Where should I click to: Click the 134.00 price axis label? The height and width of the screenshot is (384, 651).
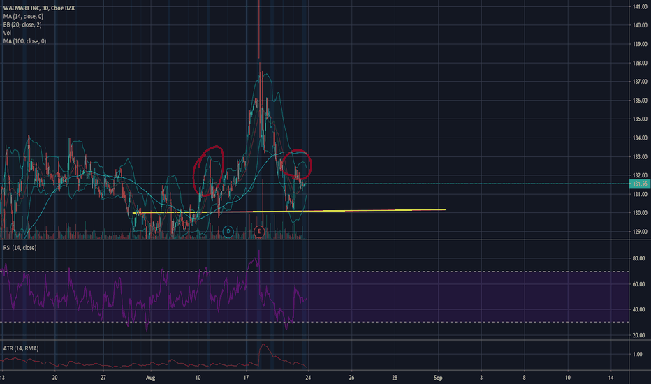(x=640, y=138)
